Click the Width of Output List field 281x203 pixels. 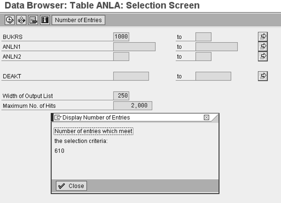coord(121,96)
